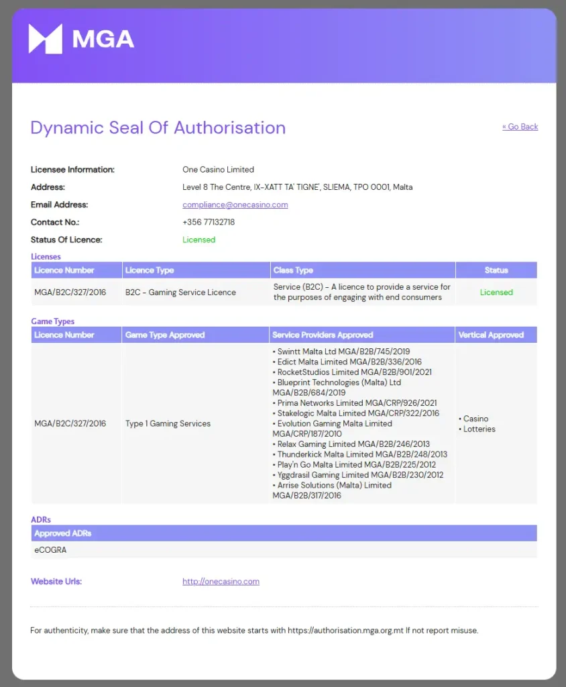Click the Lotteries vertical entry
Viewport: 566px width, 687px height.
click(477, 429)
